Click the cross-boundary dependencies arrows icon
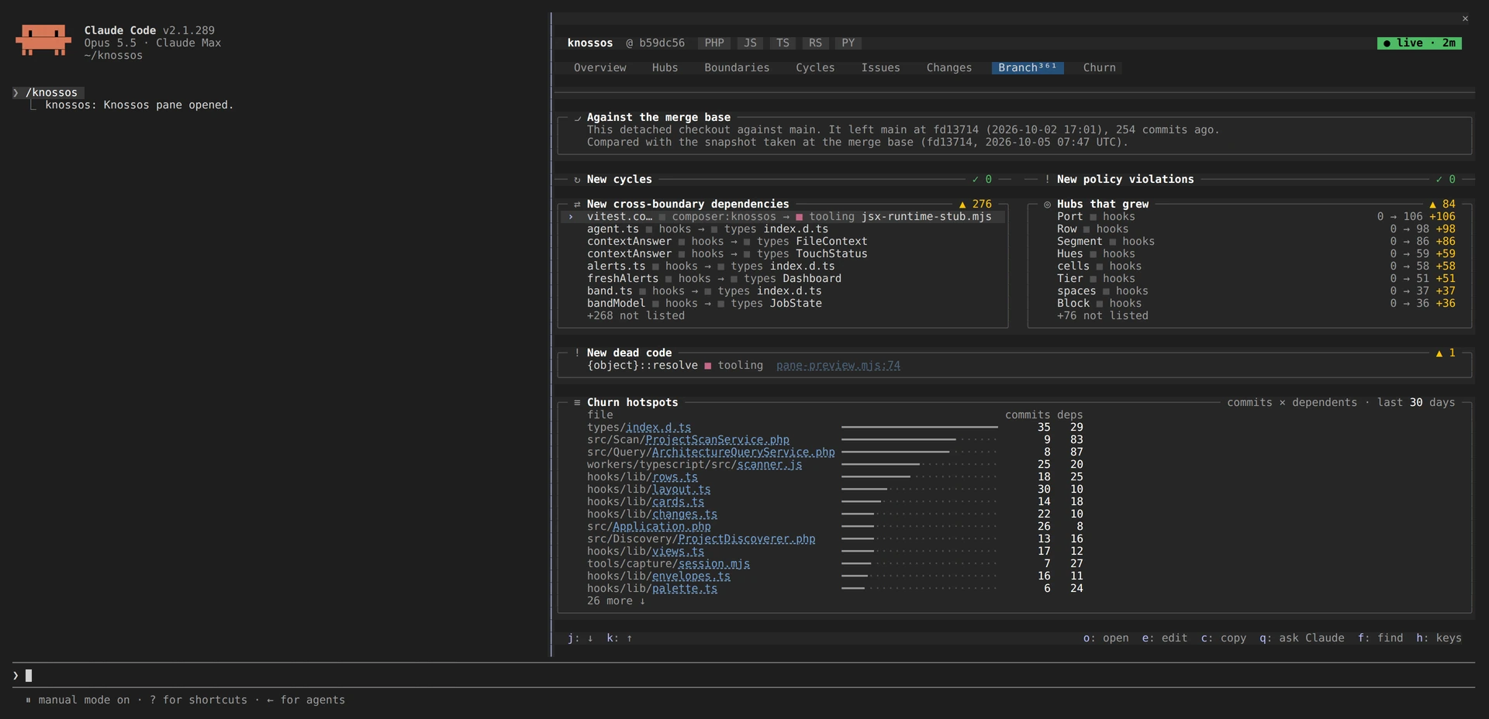1489x719 pixels. (x=577, y=205)
